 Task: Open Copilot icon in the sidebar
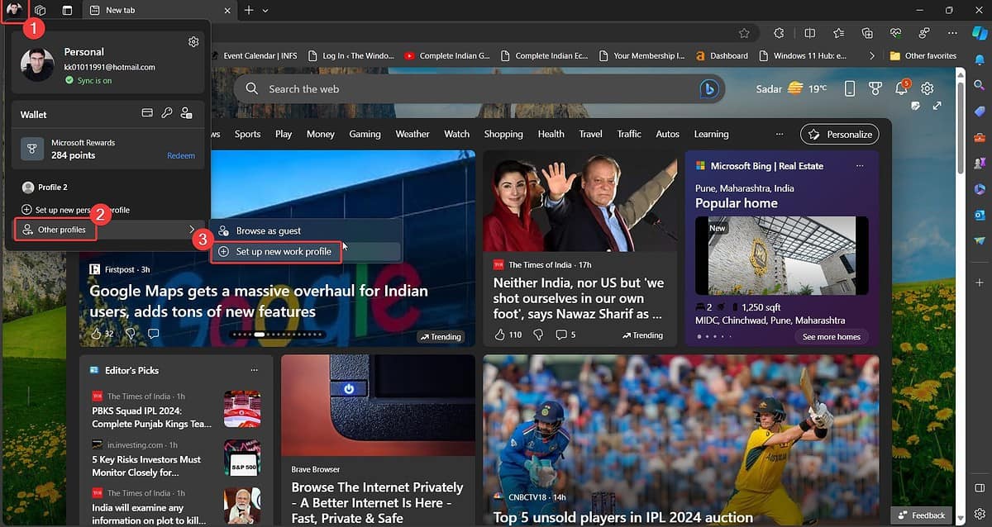tap(980, 33)
